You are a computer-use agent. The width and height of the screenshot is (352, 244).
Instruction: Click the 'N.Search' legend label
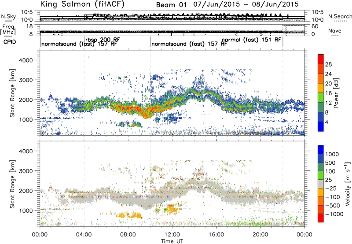point(340,16)
